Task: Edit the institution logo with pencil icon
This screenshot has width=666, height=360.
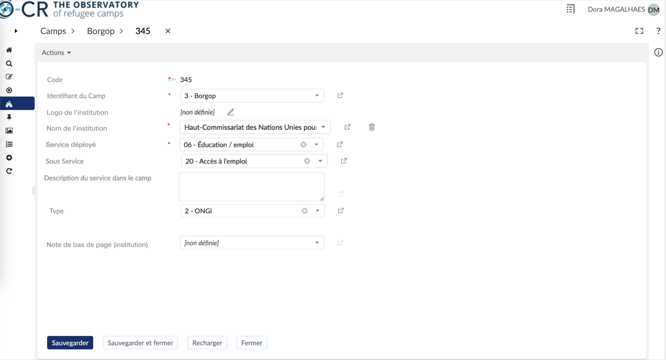Action: [x=231, y=112]
